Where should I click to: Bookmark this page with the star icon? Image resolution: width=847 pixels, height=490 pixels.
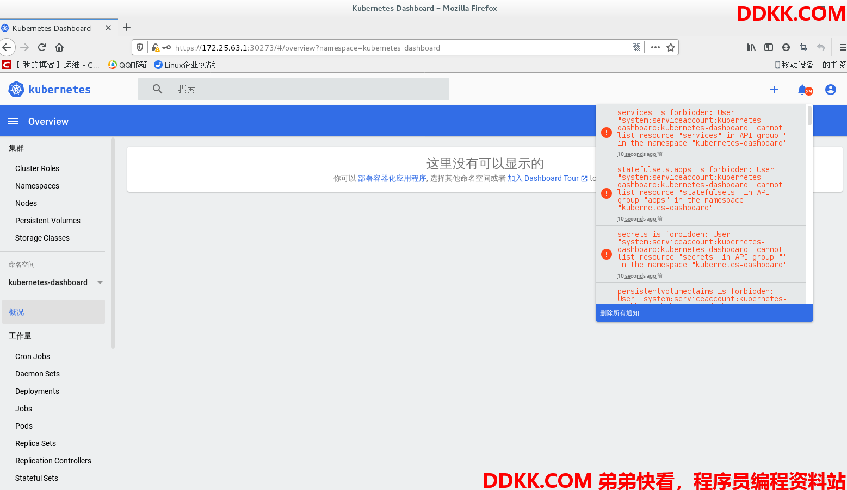[671, 47]
